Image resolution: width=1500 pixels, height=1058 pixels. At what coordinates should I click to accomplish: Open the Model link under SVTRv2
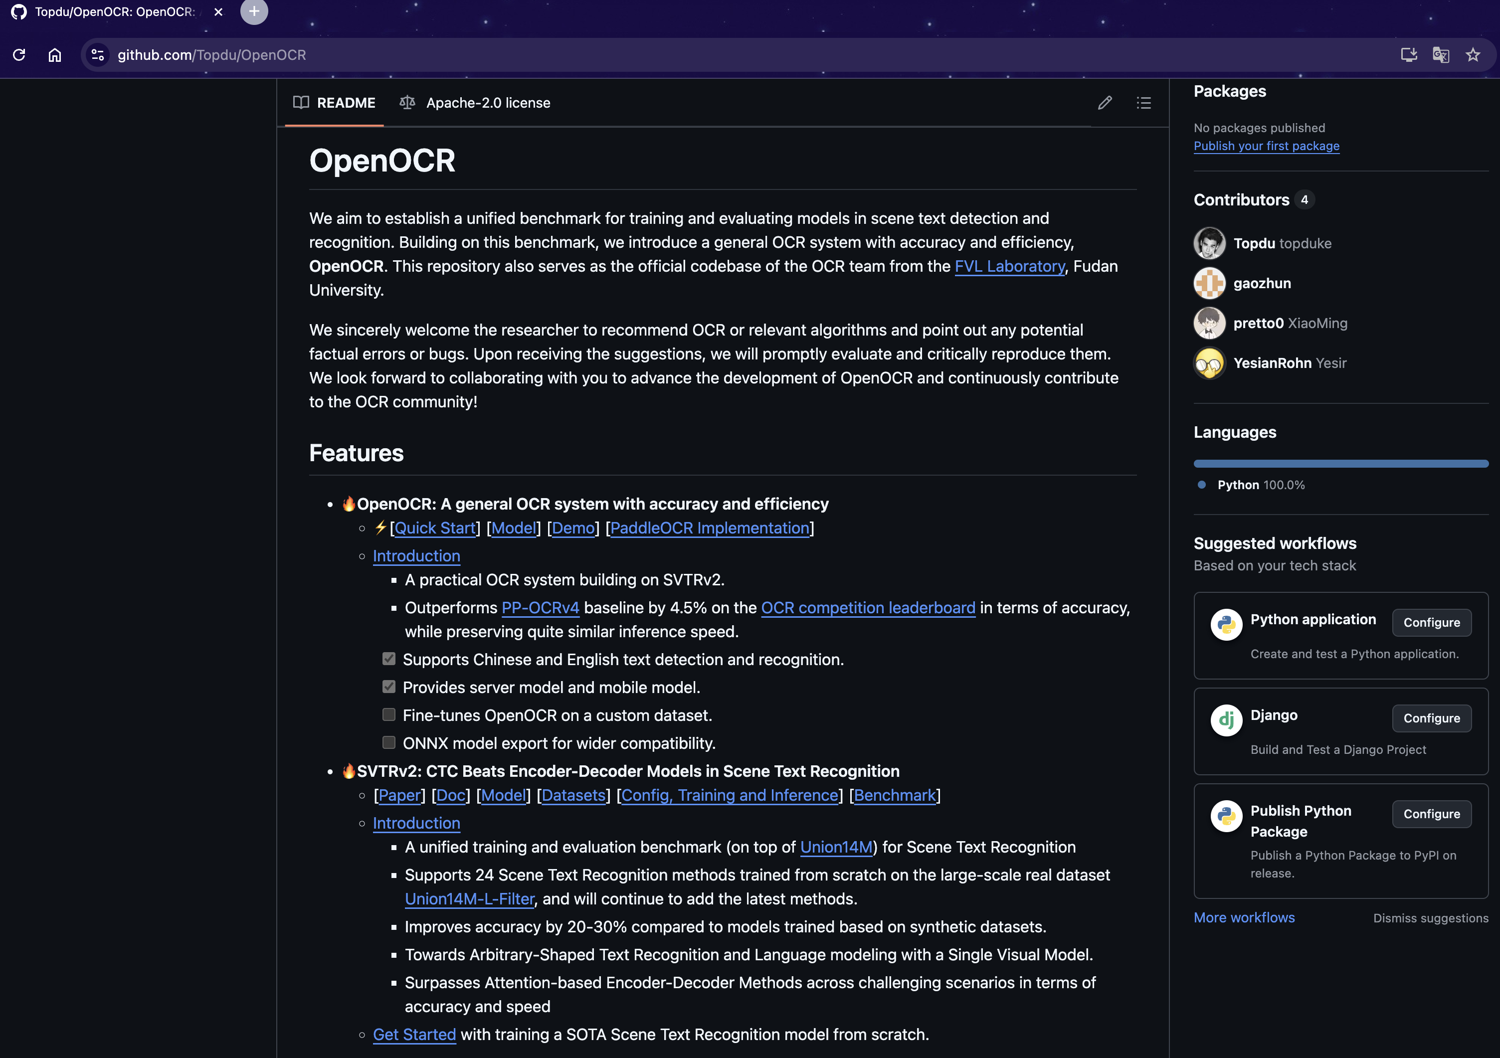(x=503, y=795)
